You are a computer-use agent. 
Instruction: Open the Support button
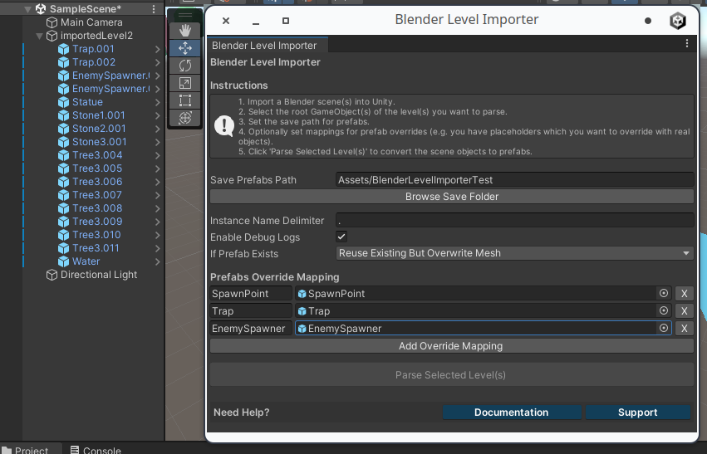click(x=637, y=413)
